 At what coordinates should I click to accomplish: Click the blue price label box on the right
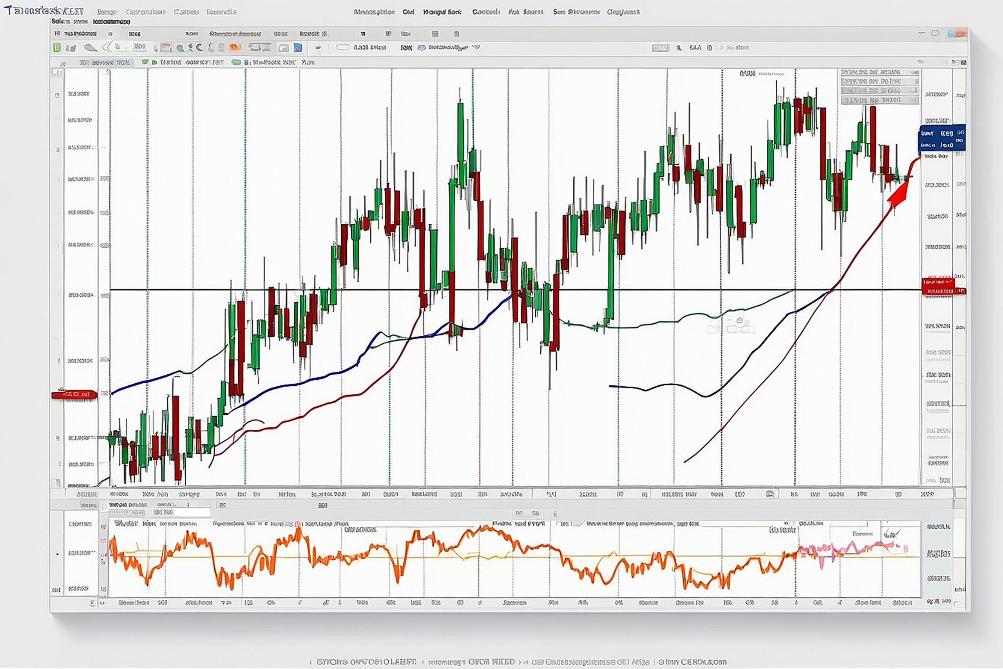[942, 138]
